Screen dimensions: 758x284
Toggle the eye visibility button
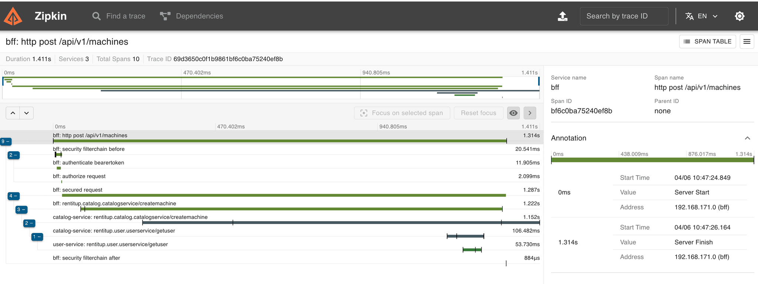tap(513, 113)
